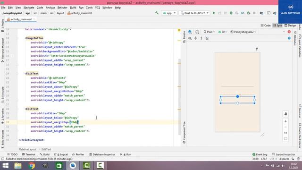The height and width of the screenshot is (170, 302).
Task: Open the Terminal tool window
Action: [x=28, y=154]
